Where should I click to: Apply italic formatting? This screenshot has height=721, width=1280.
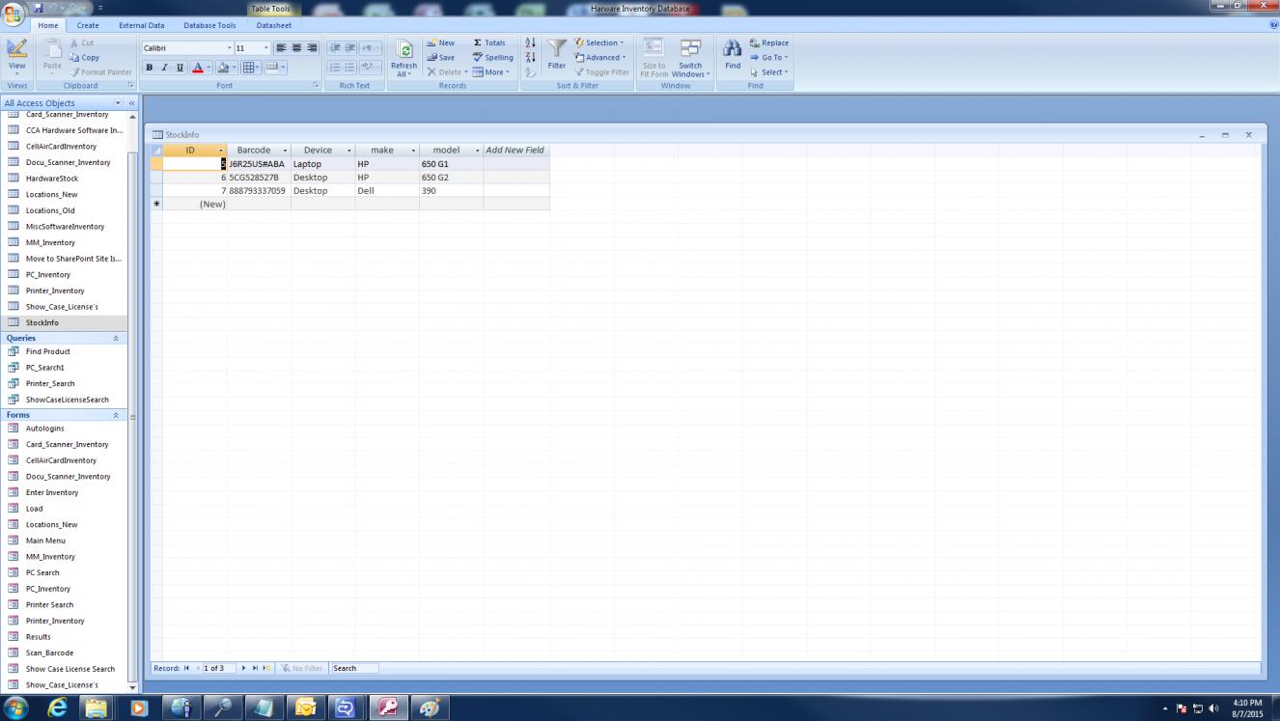(165, 68)
